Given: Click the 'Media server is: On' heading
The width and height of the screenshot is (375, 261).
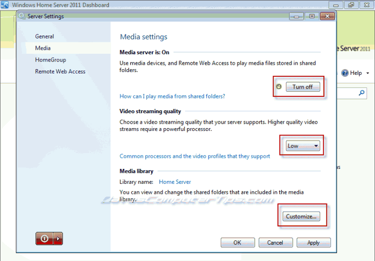Looking at the screenshot, I should pos(144,52).
